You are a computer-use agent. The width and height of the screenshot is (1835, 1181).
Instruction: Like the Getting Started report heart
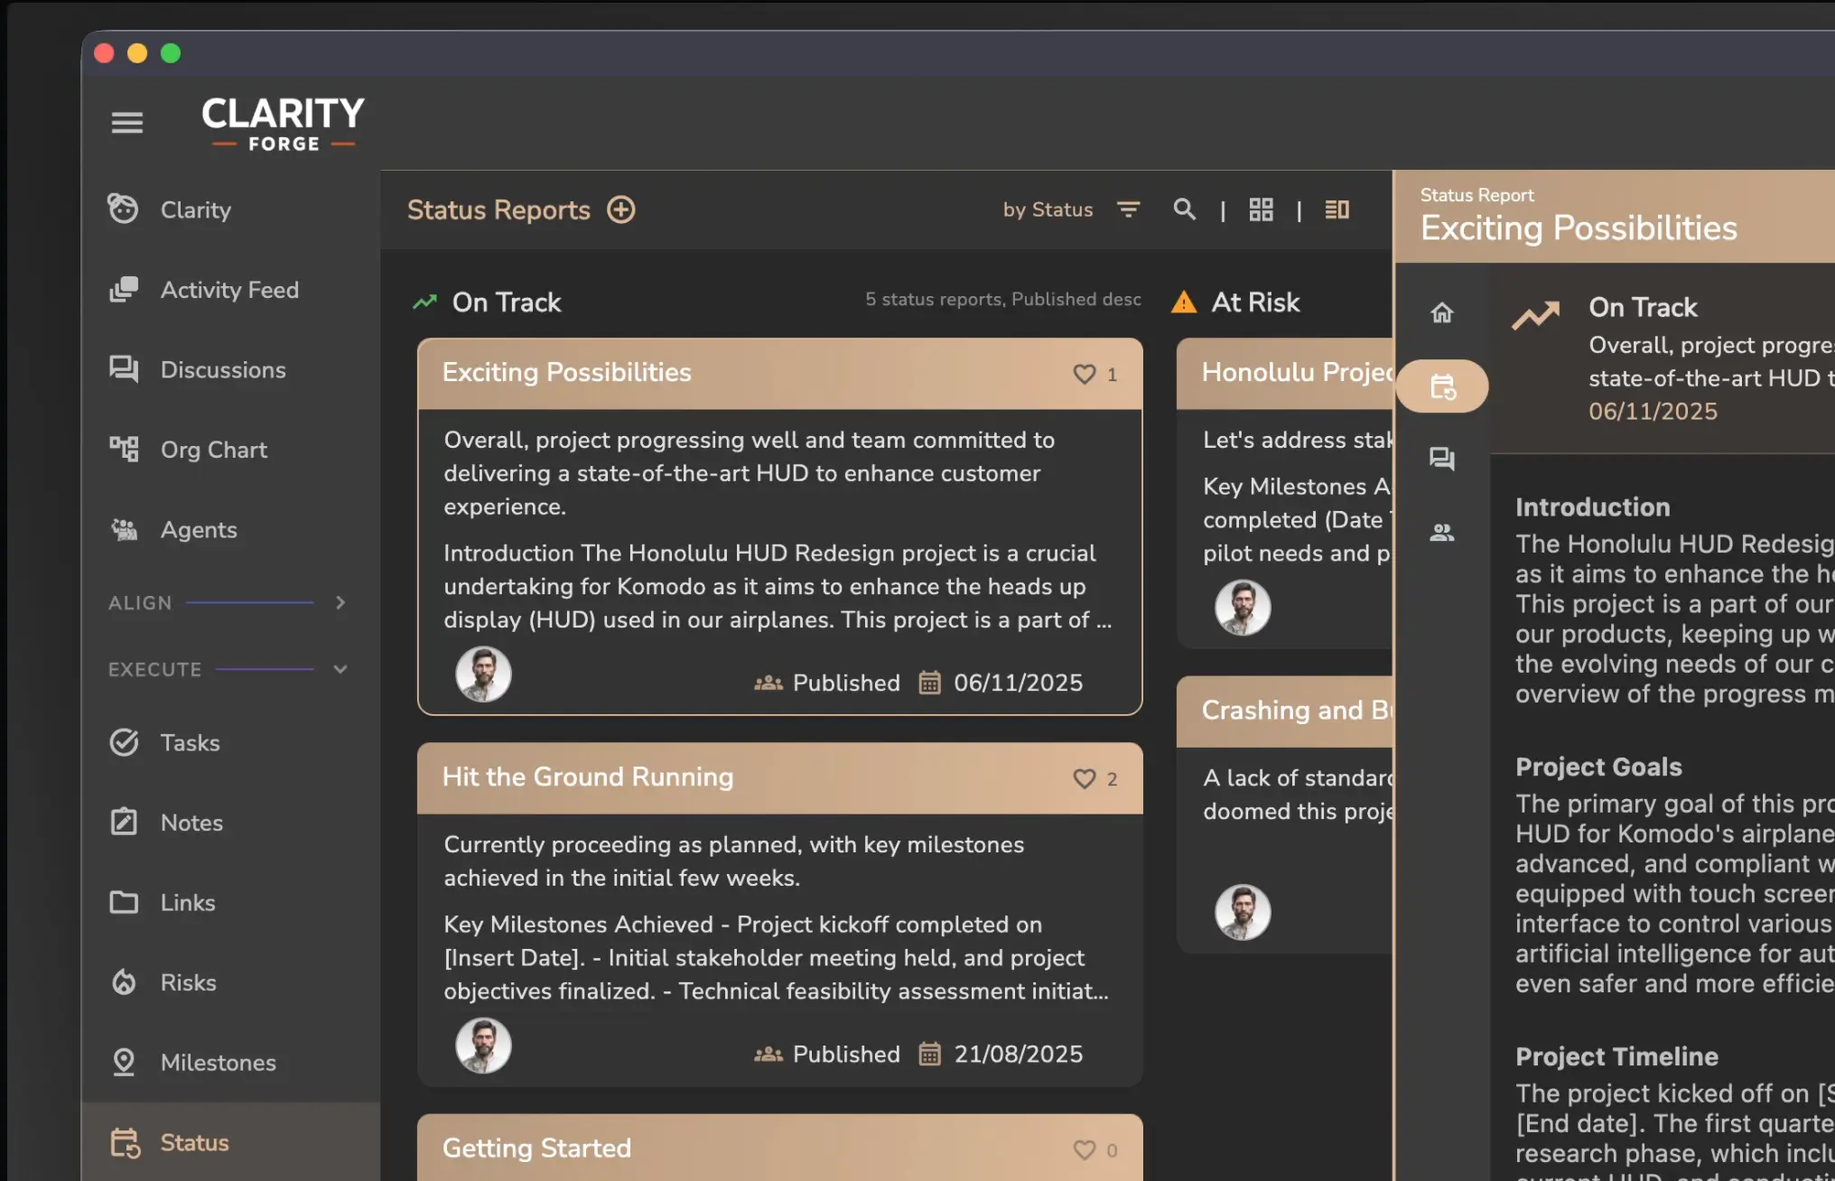(x=1084, y=1149)
